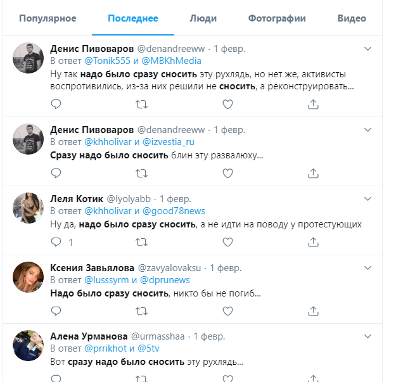Screen dimensions: 396x382
Task: Retweet the tweet replying to @MBKhMedia
Action: click(x=142, y=105)
